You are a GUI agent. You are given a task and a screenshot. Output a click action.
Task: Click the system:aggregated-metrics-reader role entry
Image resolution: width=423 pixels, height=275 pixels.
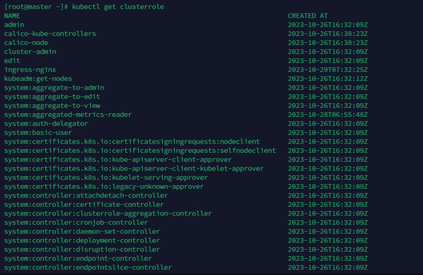tap(68, 115)
